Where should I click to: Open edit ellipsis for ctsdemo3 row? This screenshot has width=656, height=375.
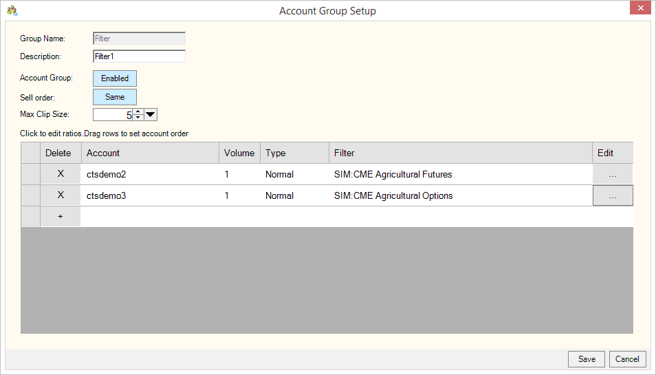point(612,195)
